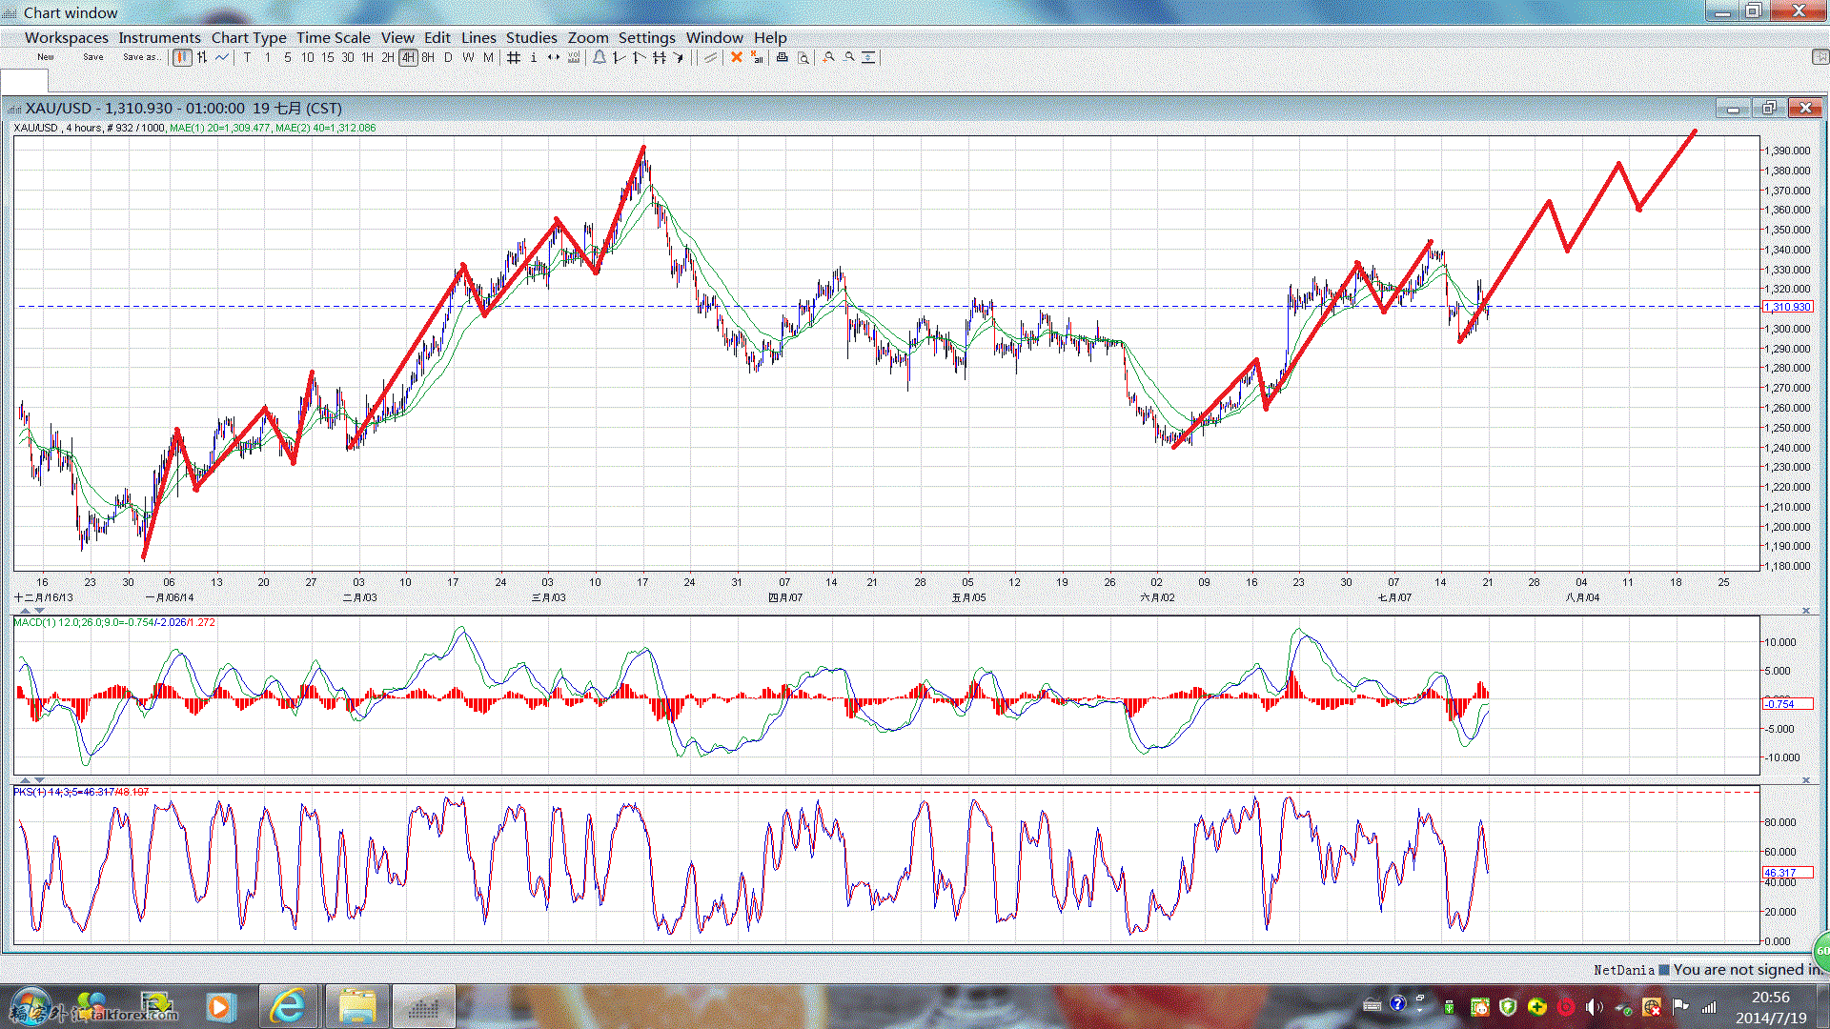
Task: Open the file explorer folder in taskbar
Action: (356, 1007)
